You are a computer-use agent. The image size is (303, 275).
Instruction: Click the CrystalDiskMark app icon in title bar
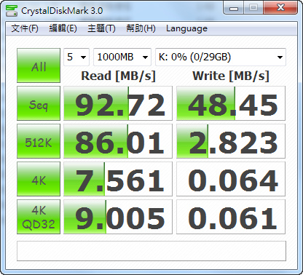[x=12, y=10]
